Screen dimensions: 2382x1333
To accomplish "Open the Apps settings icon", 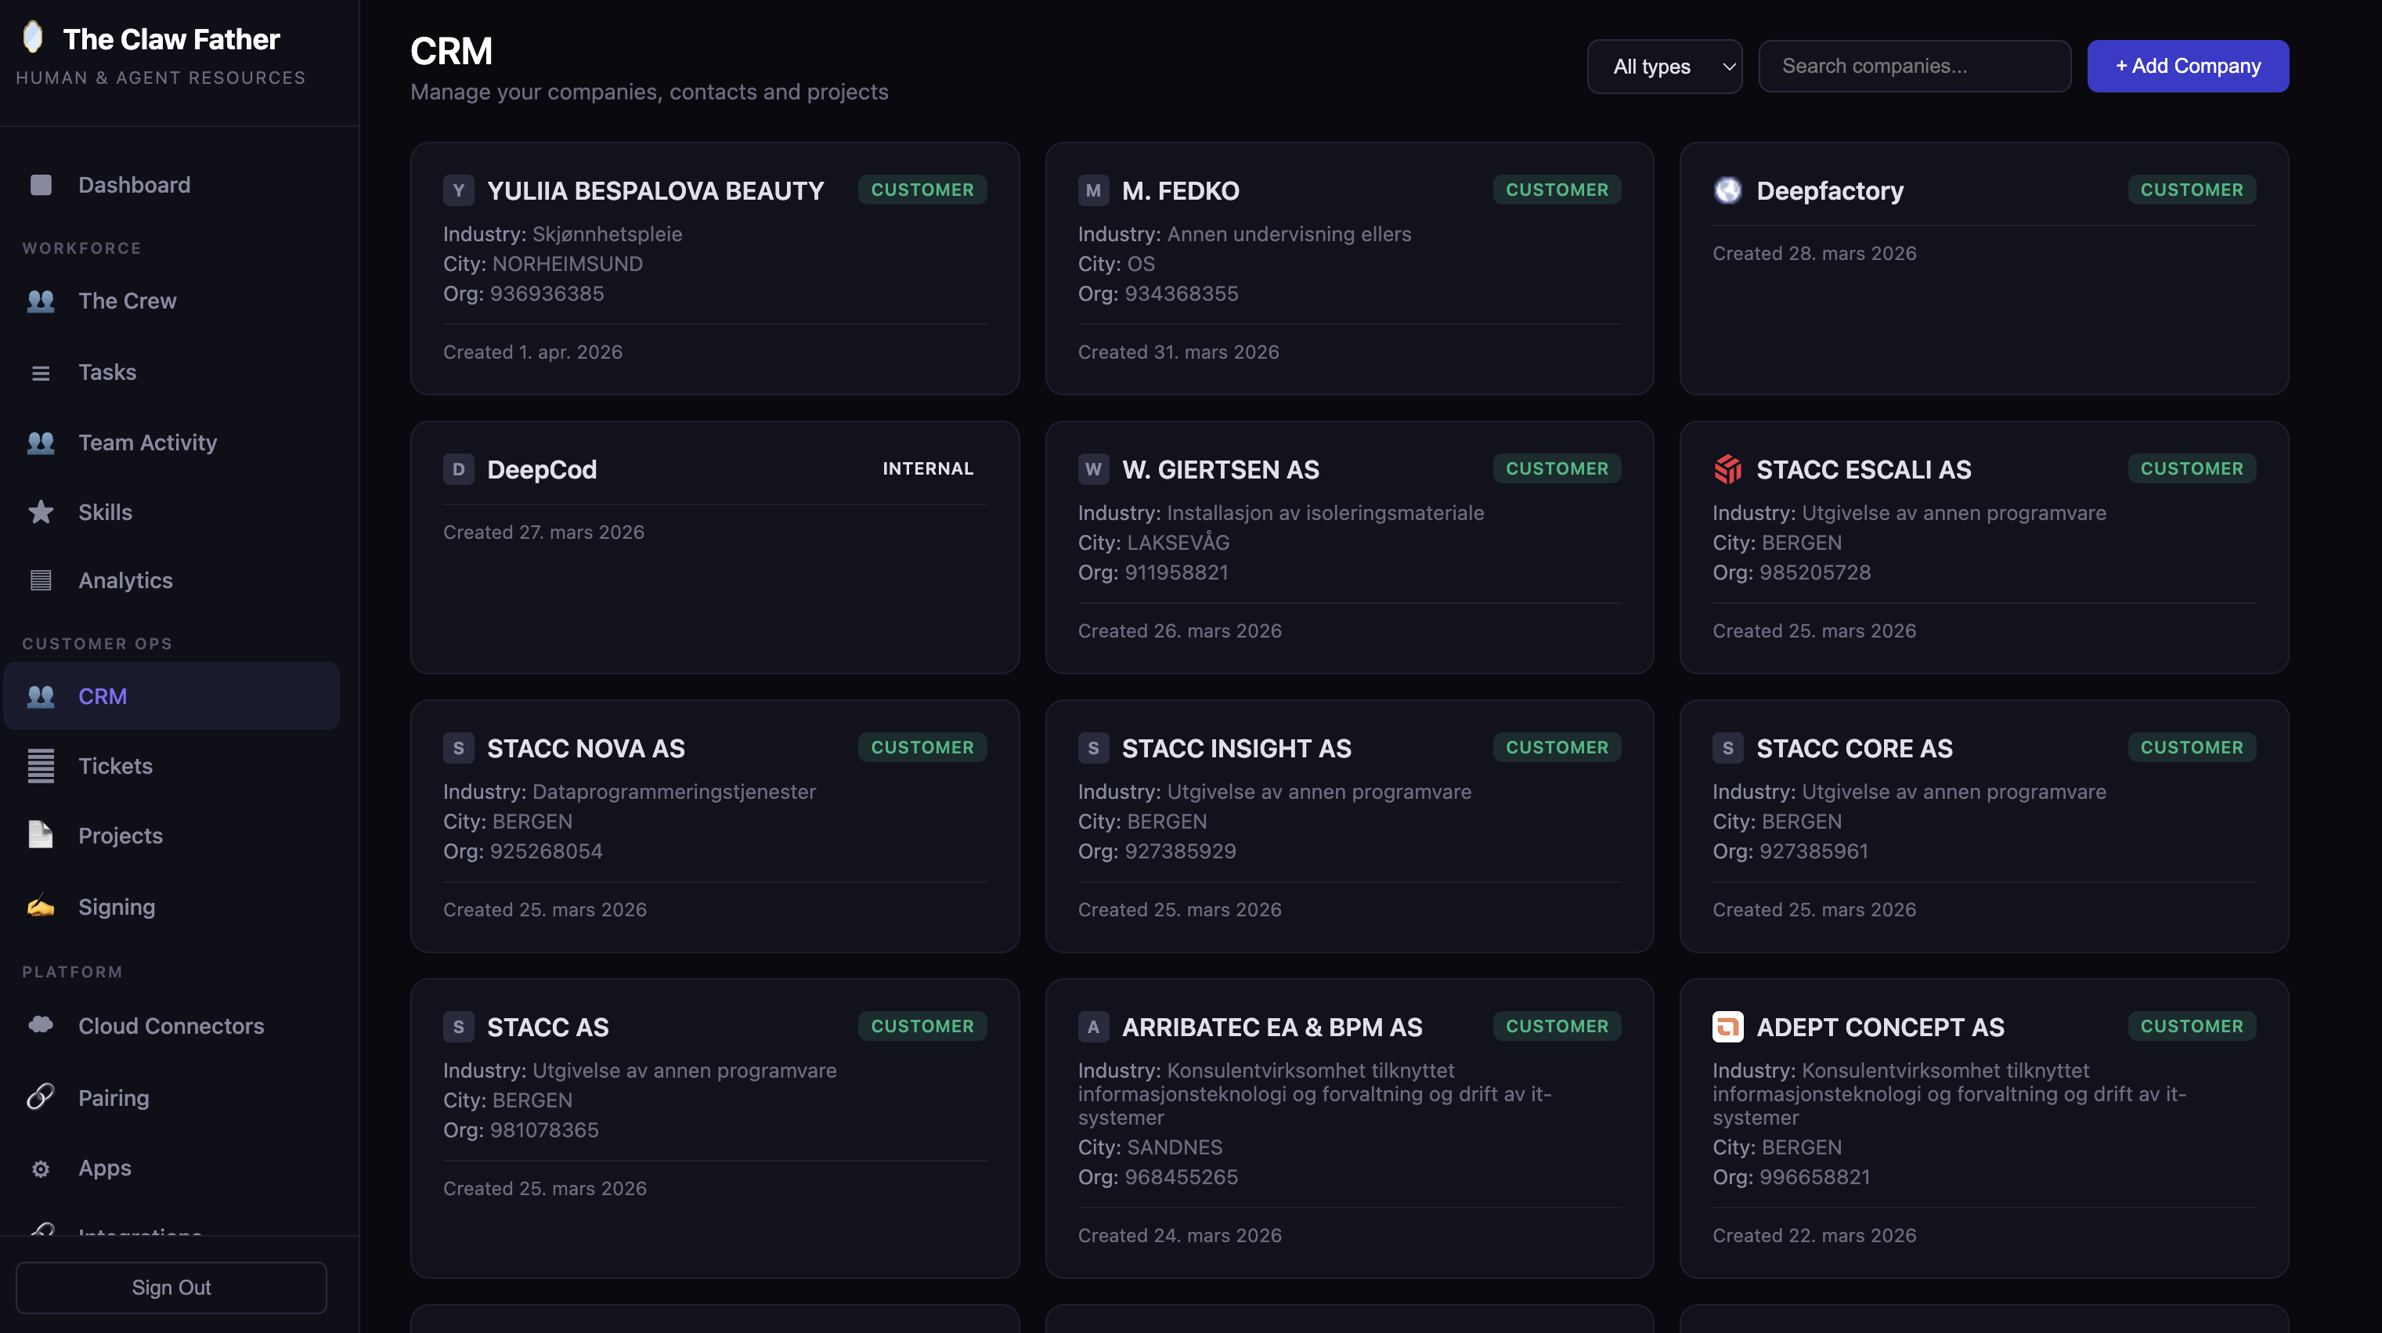I will click(41, 1169).
